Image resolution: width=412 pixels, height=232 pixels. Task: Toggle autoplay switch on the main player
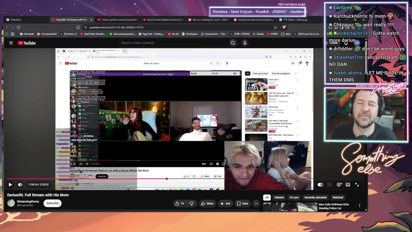point(320,185)
